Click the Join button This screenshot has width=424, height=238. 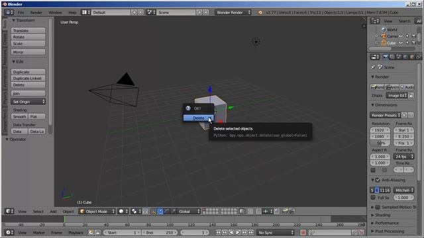pyautogui.click(x=28, y=93)
